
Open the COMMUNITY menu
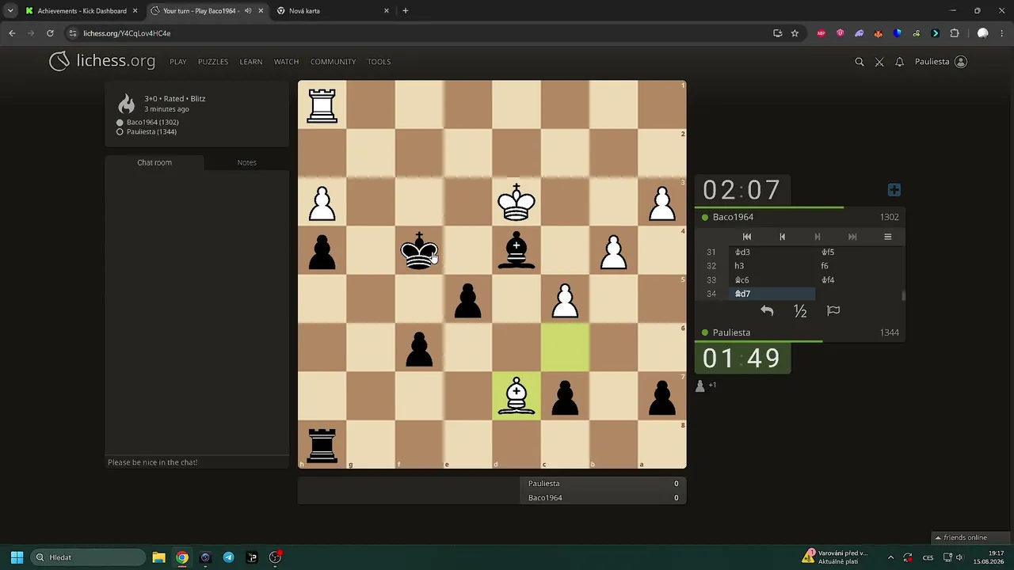click(x=333, y=62)
